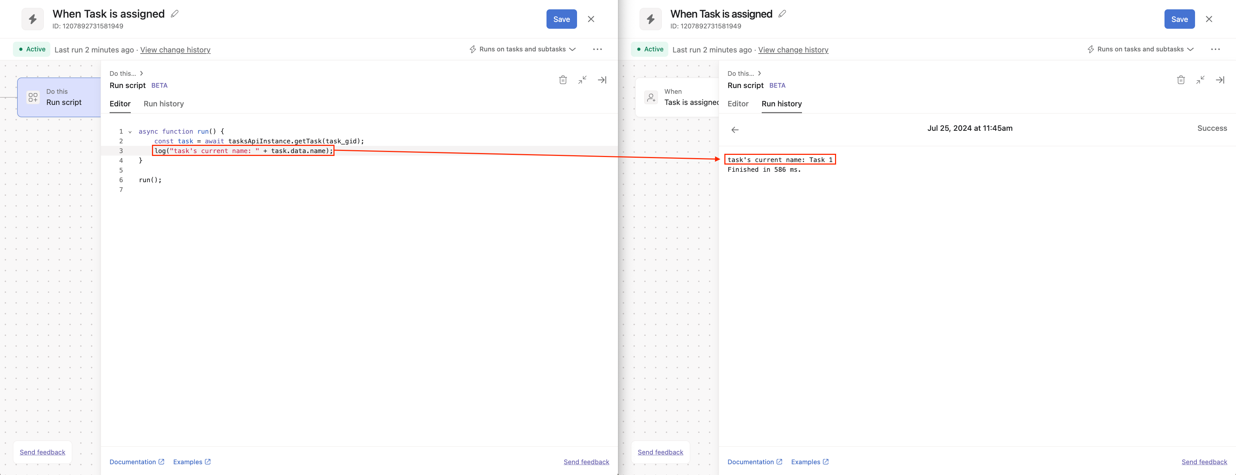Expand Do this breadcrumb chevron, right panel

click(x=760, y=73)
